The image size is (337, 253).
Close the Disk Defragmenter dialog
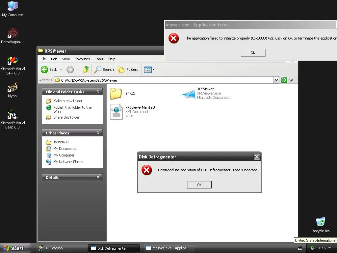pyautogui.click(x=257, y=156)
